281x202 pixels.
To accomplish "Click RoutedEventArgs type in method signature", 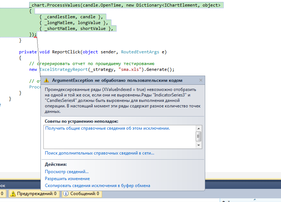I will pos(140,52).
